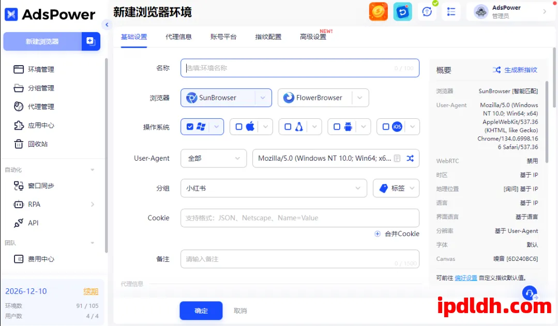This screenshot has width=558, height=326.
Task: Expand the RPA submenu
Action: (x=93, y=205)
